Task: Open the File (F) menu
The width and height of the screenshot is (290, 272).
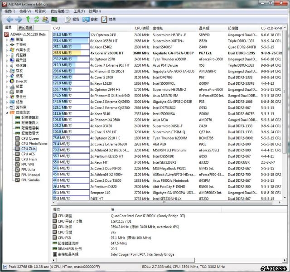Action: 10,11
